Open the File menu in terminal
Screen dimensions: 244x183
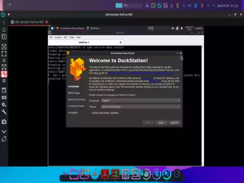[x=51, y=37]
